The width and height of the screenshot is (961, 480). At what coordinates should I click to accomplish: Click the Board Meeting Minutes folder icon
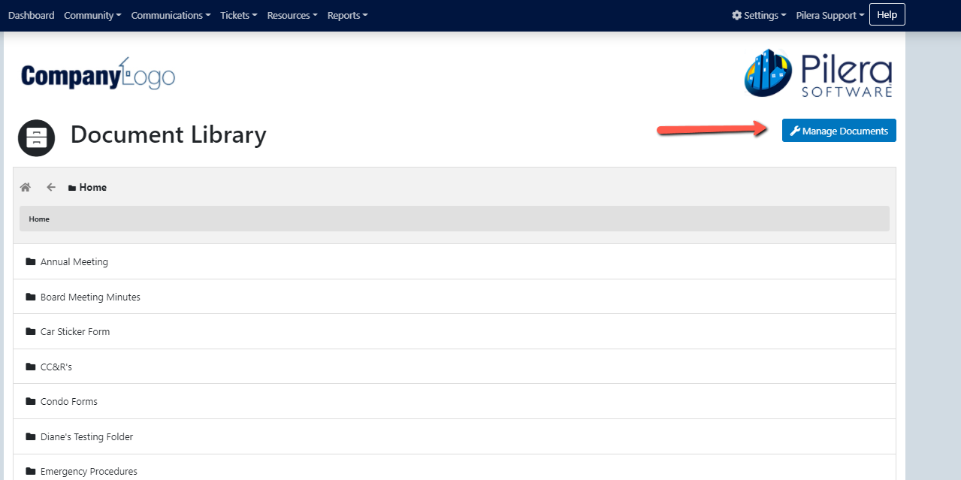tap(31, 297)
